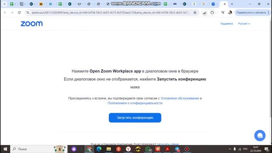Open the Условиями обслуживания link
The height and width of the screenshot is (153, 272).
[180, 98]
